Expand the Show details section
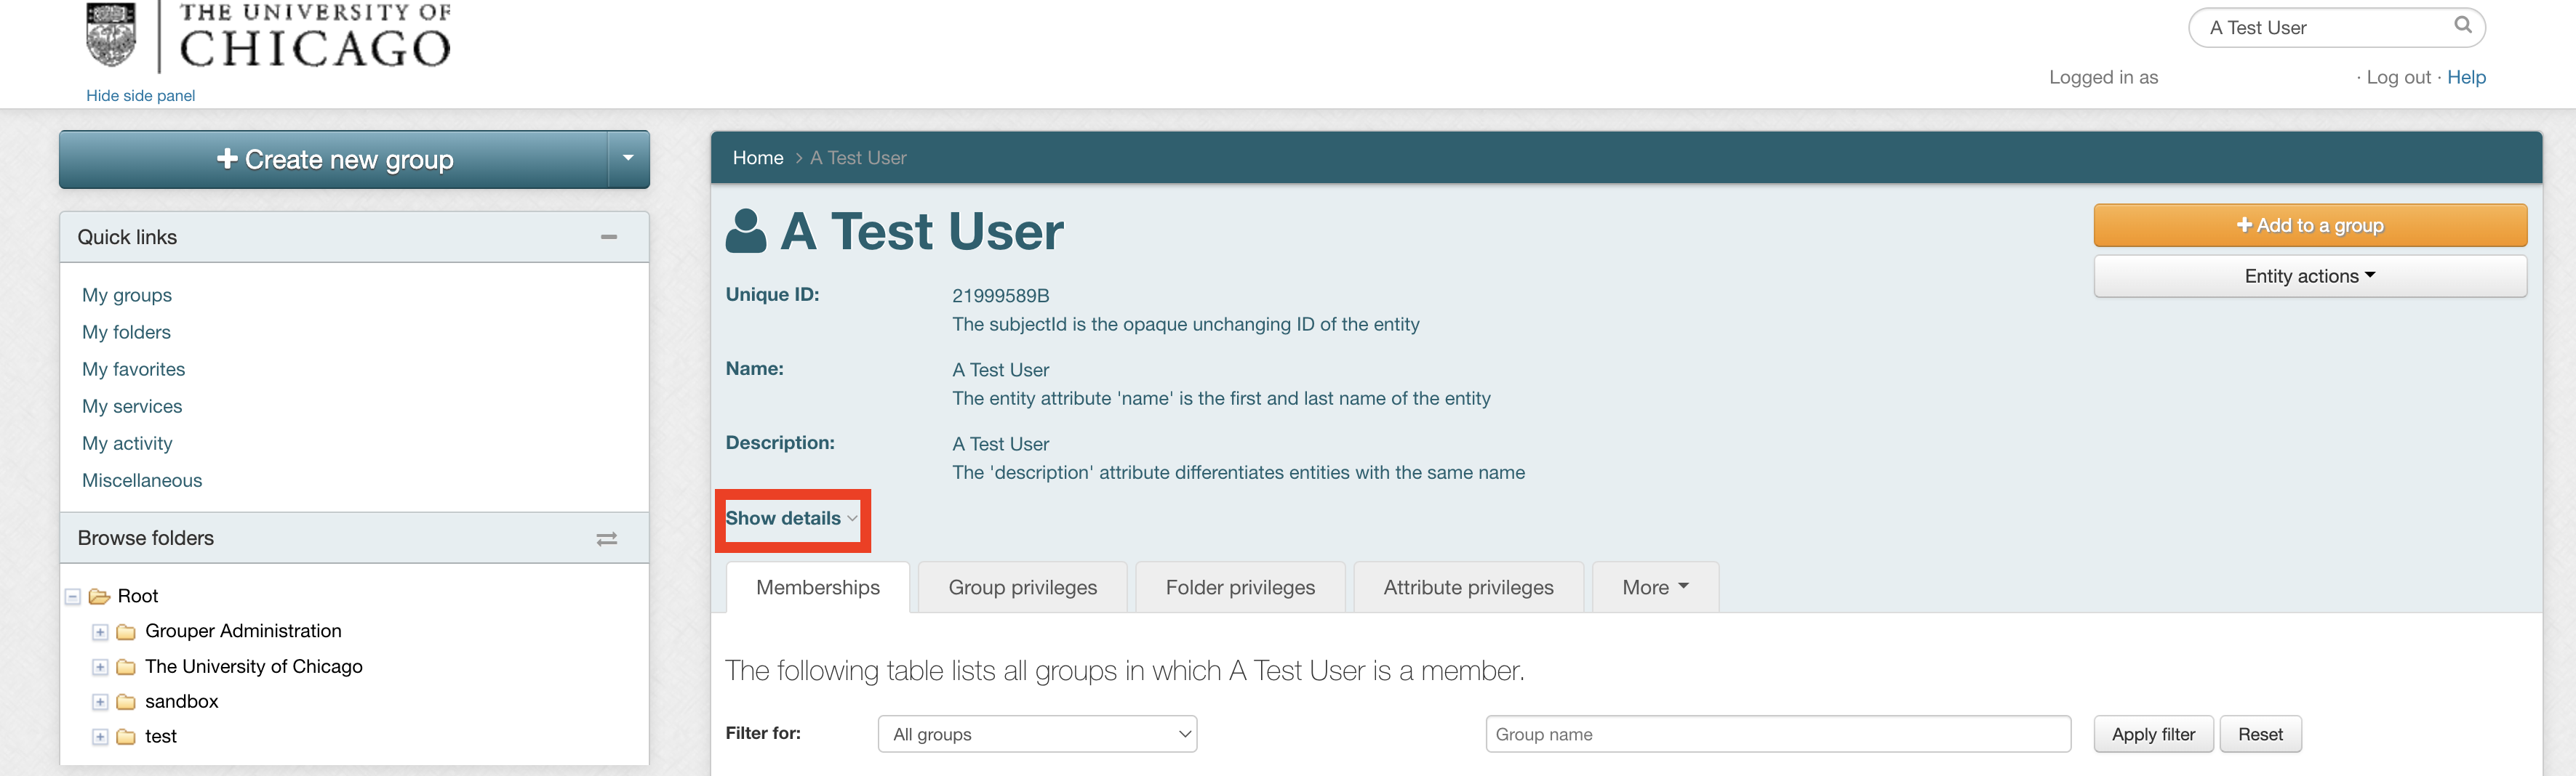 791,518
